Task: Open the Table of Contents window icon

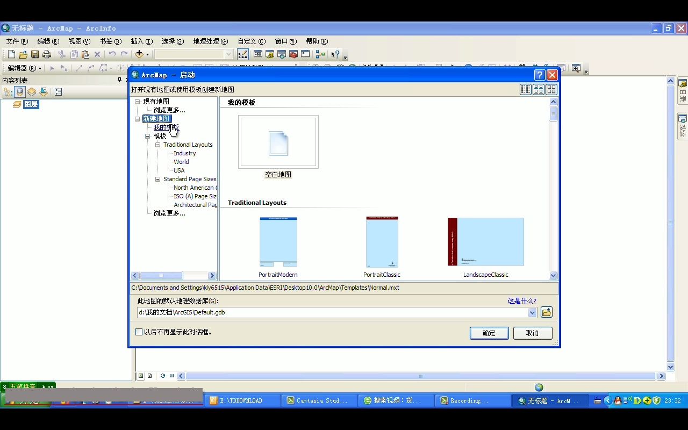Action: click(258, 54)
